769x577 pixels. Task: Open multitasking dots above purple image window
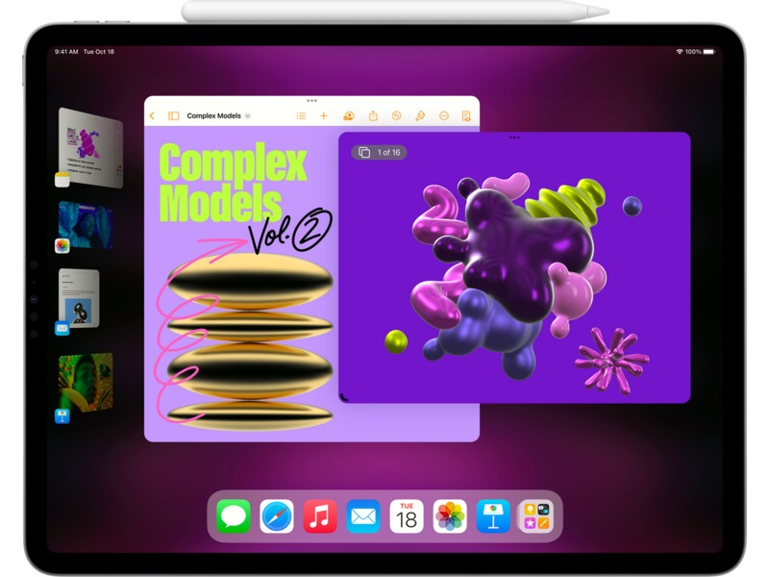point(514,138)
